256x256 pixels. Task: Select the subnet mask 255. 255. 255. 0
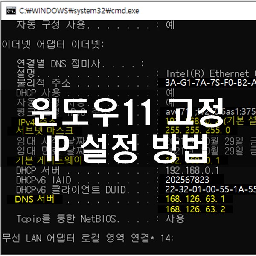point(198,131)
